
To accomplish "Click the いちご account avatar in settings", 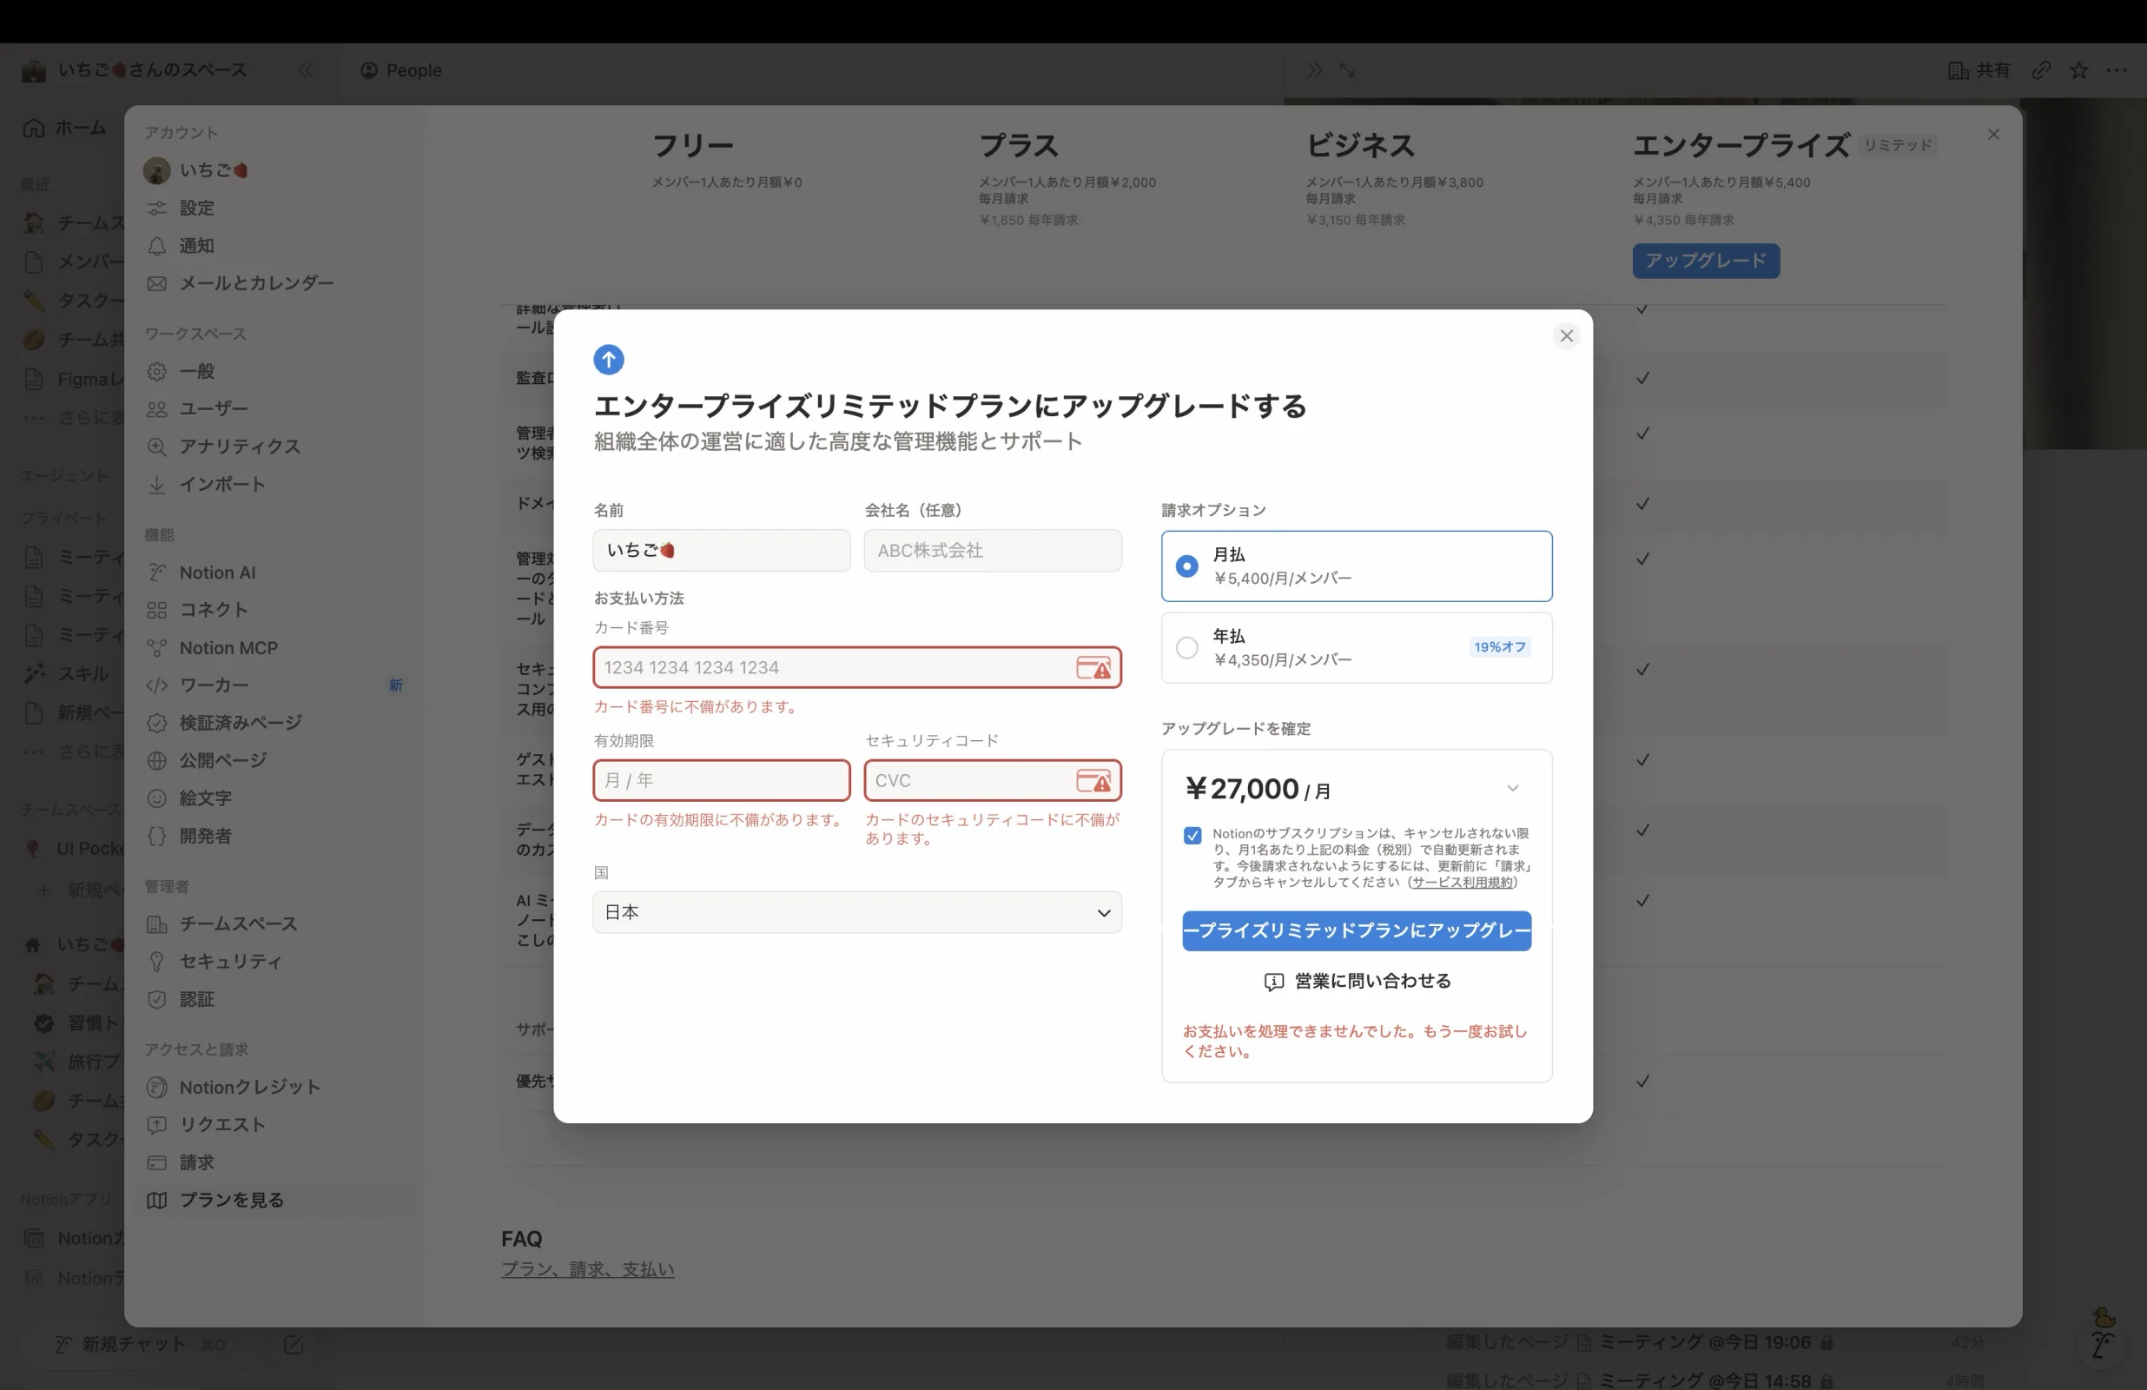I will tap(157, 170).
